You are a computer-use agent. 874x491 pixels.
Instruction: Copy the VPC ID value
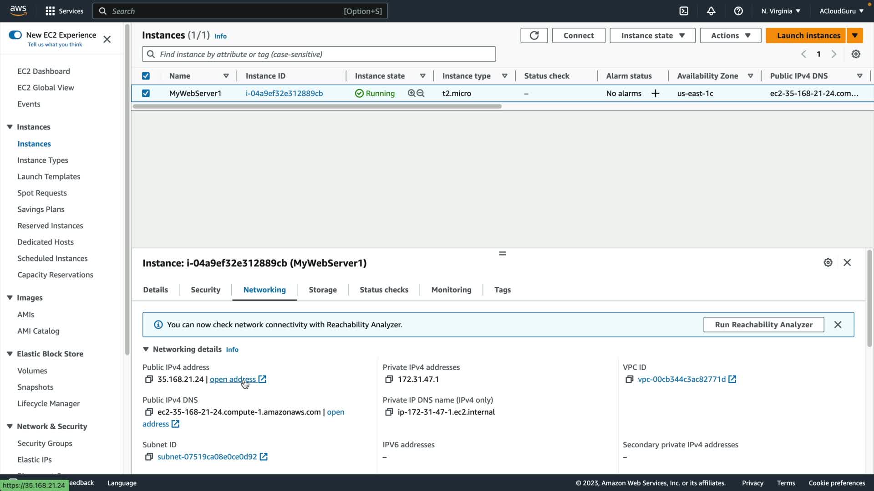click(x=629, y=379)
